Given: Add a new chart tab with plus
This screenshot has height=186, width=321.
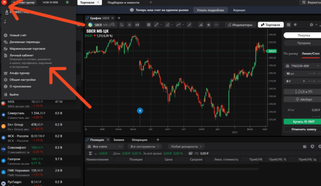Looking at the screenshot, I should click(x=119, y=18).
